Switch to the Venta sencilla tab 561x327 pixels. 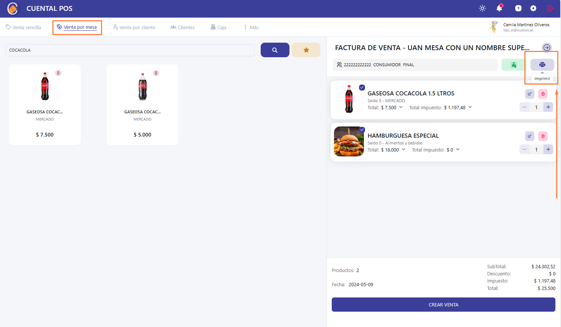[24, 27]
